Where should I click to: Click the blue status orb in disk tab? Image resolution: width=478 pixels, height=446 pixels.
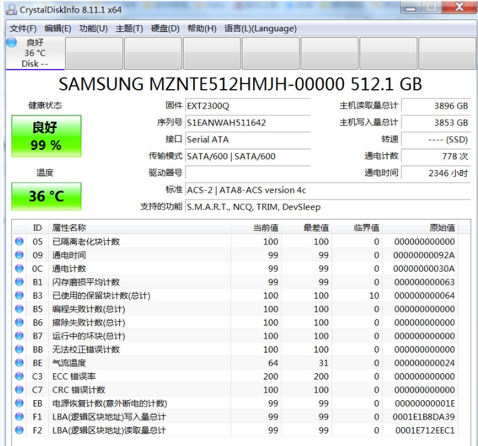(12, 42)
